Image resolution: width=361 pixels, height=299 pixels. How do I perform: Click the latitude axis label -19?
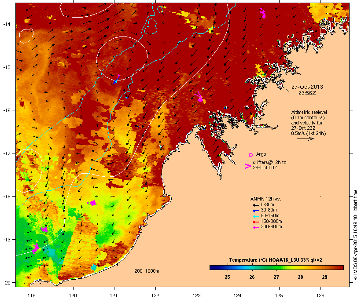click(x=6, y=240)
